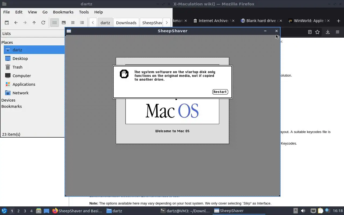Click show desktop icon on taskbar
Screen dimensions: 344x215
pos(46,211)
